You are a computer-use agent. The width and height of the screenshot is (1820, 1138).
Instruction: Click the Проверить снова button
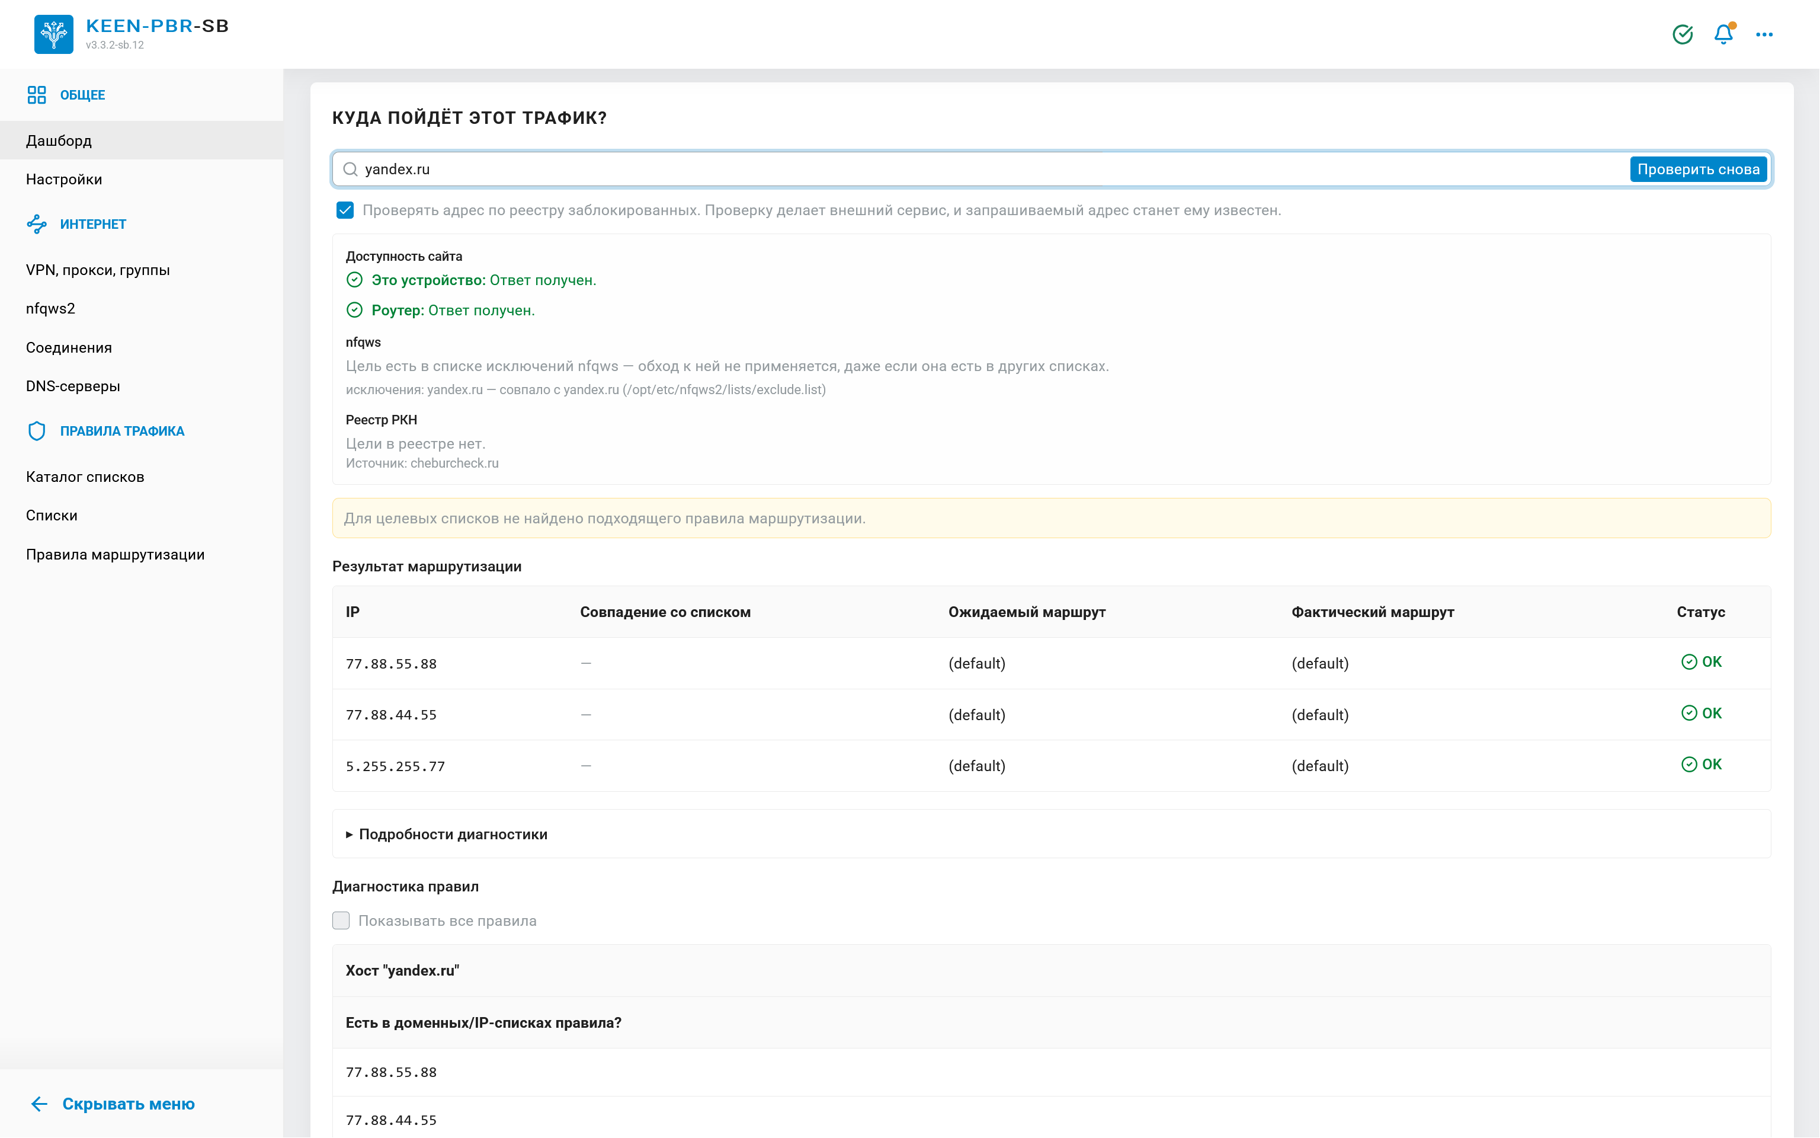point(1698,170)
